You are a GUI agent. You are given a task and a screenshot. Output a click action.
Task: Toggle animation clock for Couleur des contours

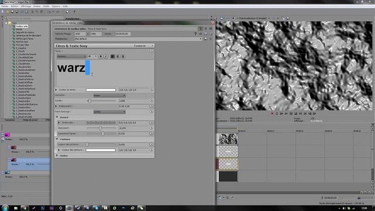click(151, 150)
